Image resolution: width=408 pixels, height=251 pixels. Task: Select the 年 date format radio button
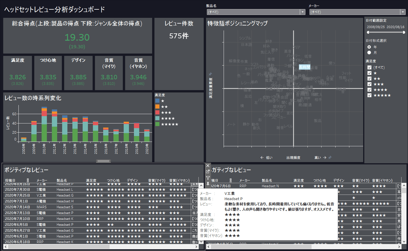pyautogui.click(x=369, y=47)
